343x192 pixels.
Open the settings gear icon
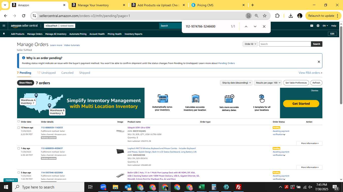coord(318,25)
